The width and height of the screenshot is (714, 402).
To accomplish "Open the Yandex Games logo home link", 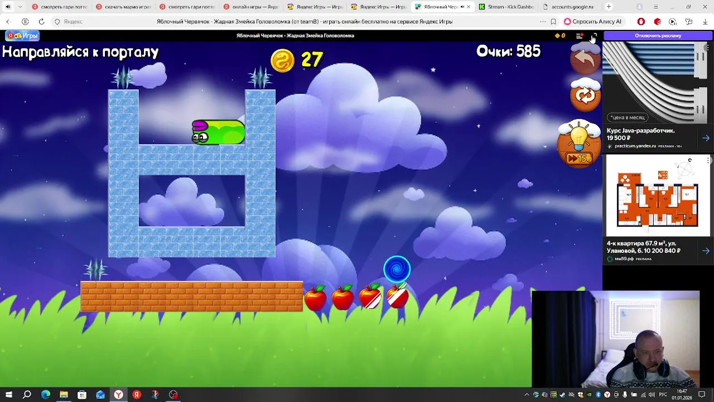I will [x=22, y=36].
